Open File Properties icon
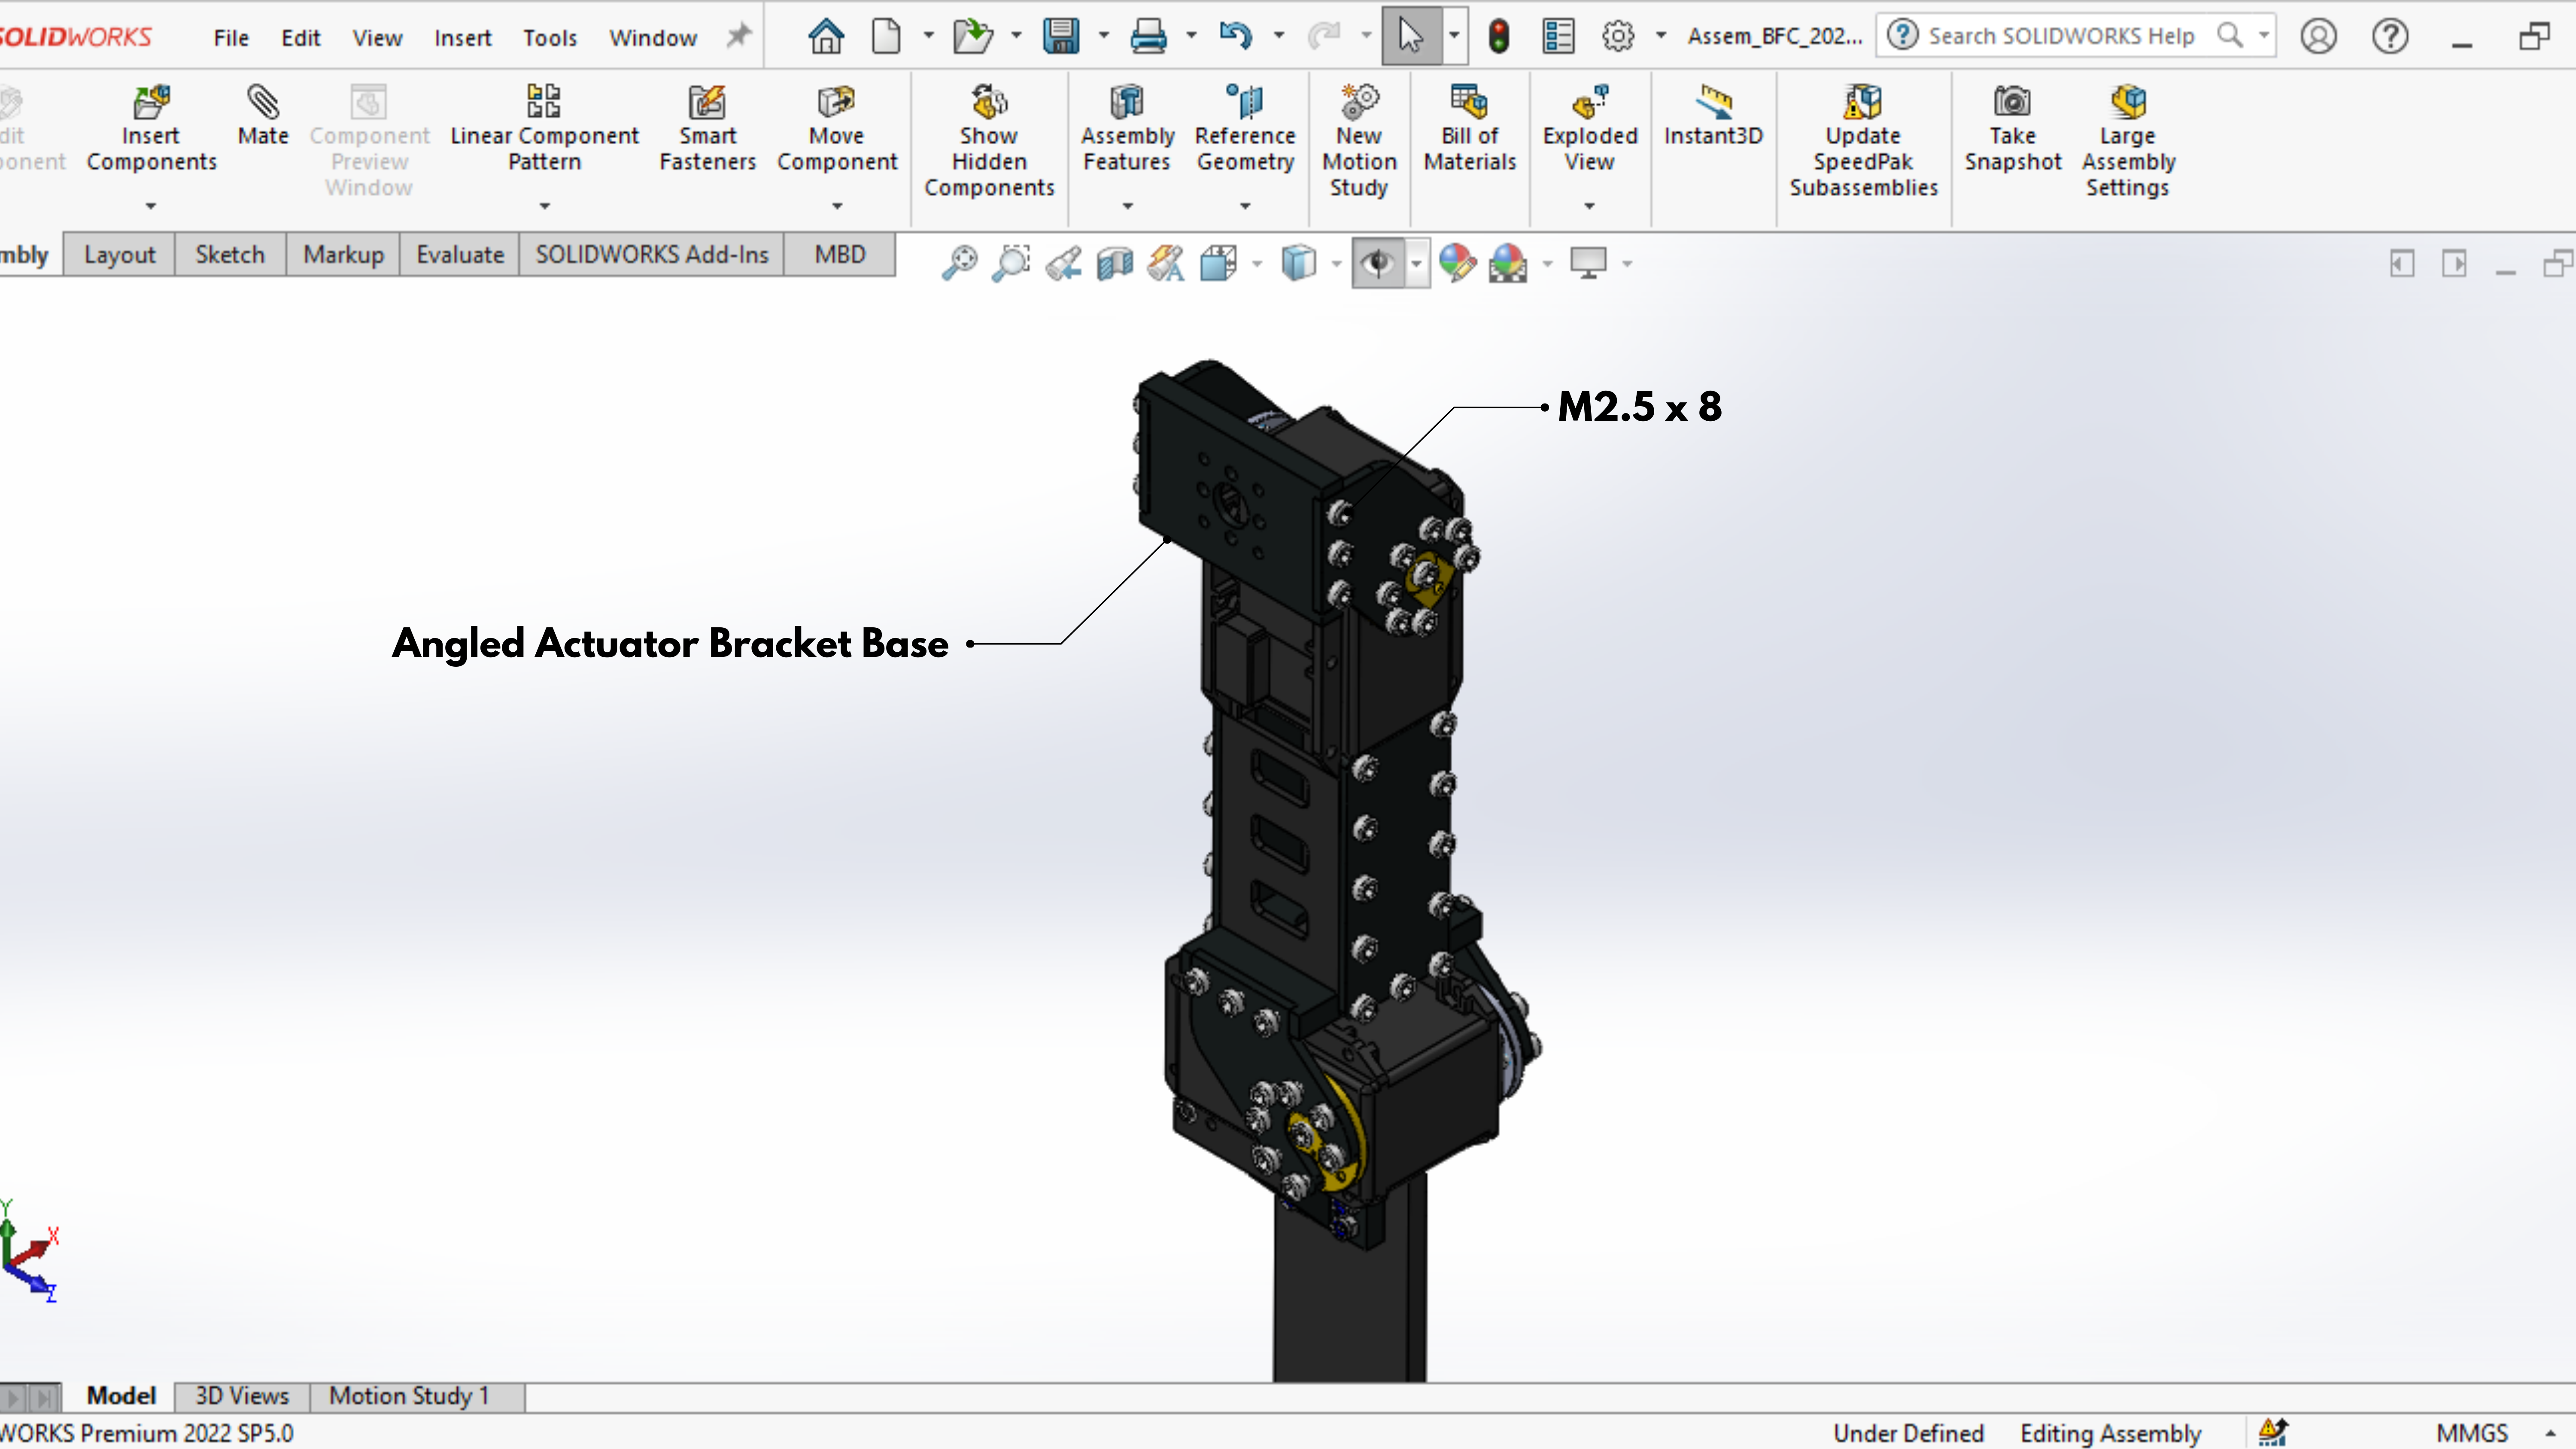Screen dimensions: 2576x1449 1558,37
